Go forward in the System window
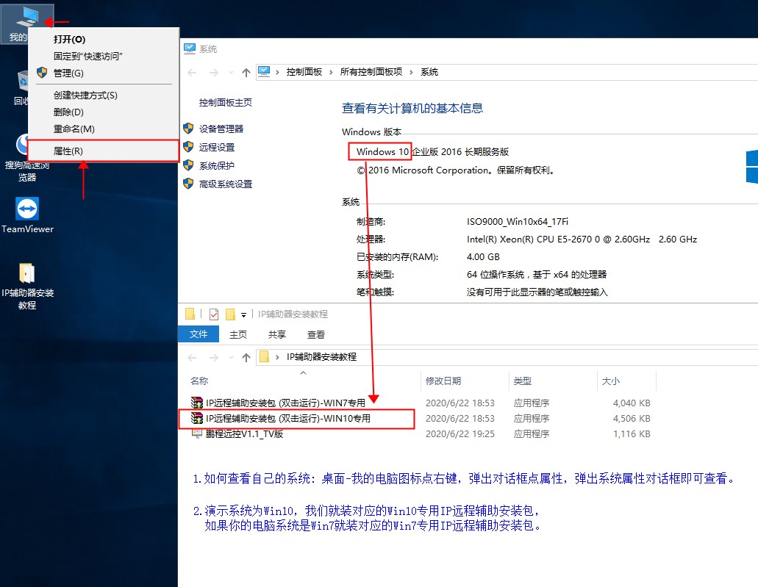The width and height of the screenshot is (758, 587). pos(214,73)
